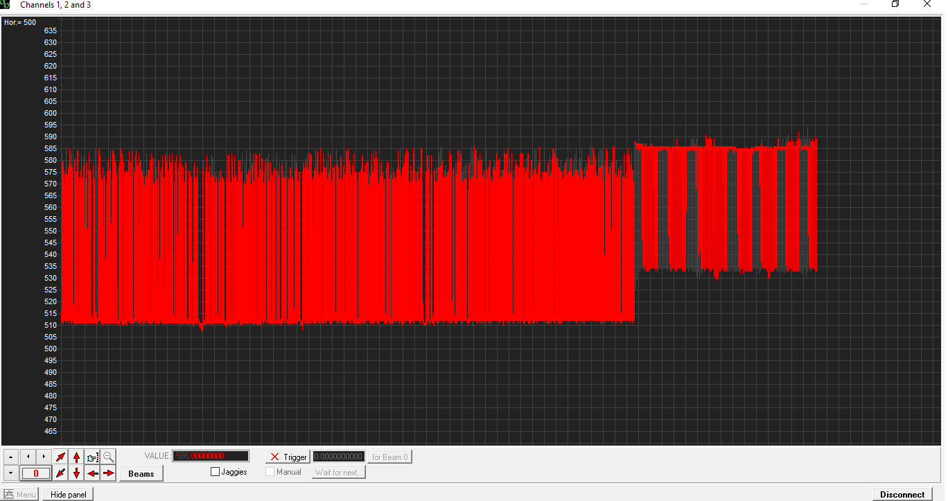Click the magnifier zoom icon
Viewport: 948px width, 501px height.
pos(109,457)
